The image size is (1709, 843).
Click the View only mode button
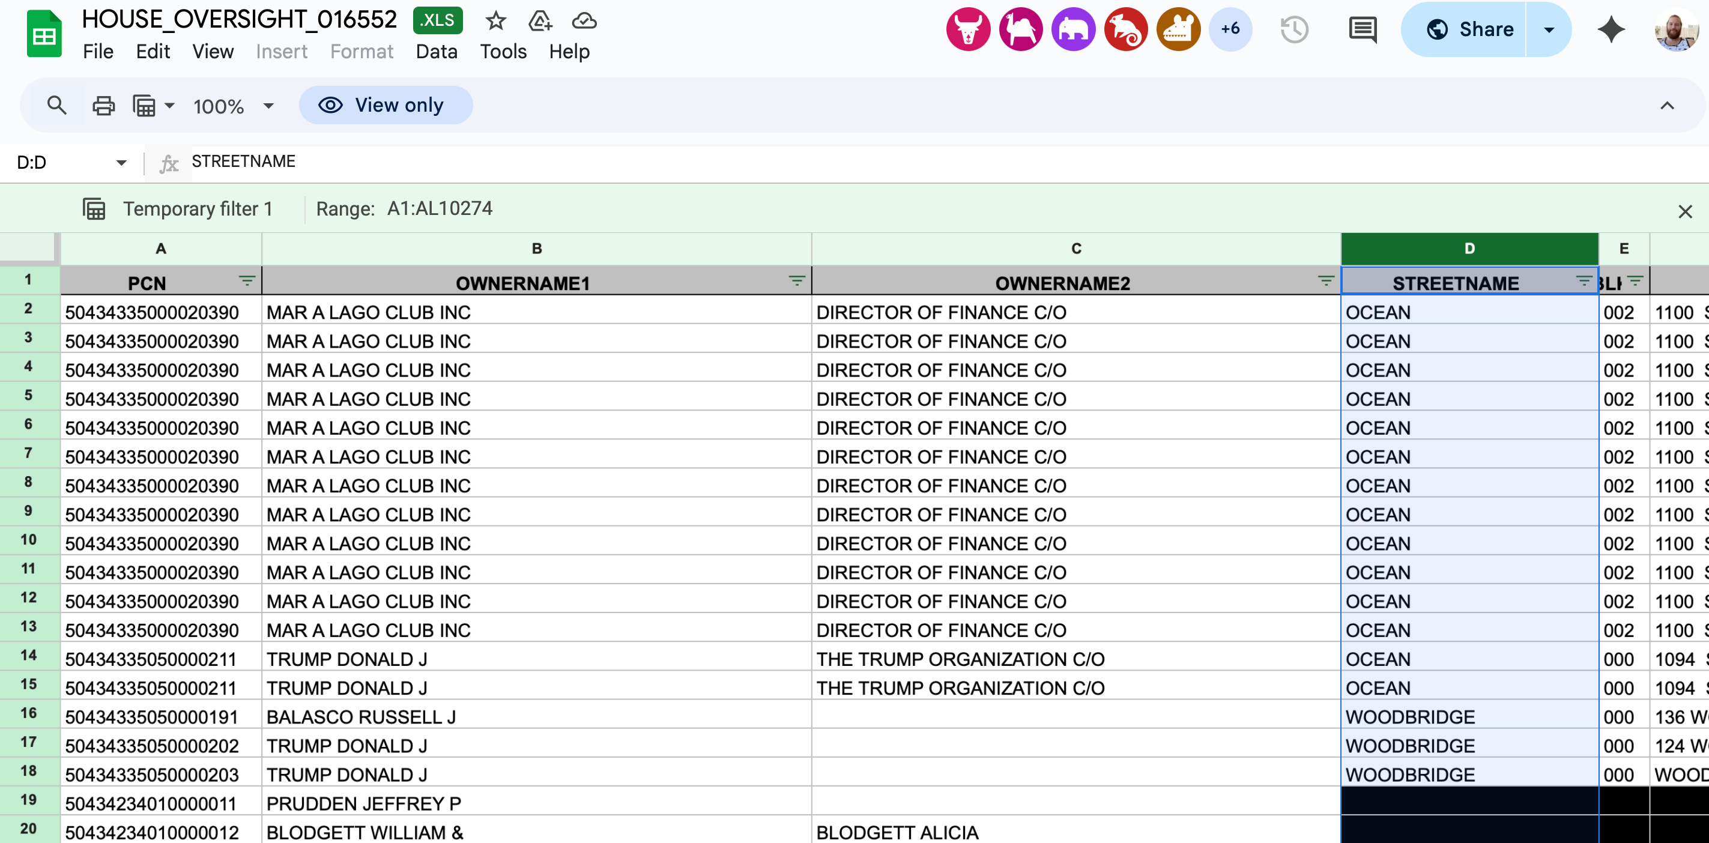click(386, 105)
